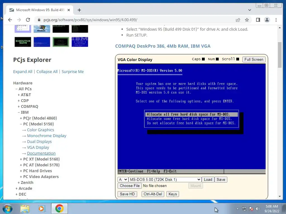
Task: Open the VGA Display link
Action: coord(38,147)
